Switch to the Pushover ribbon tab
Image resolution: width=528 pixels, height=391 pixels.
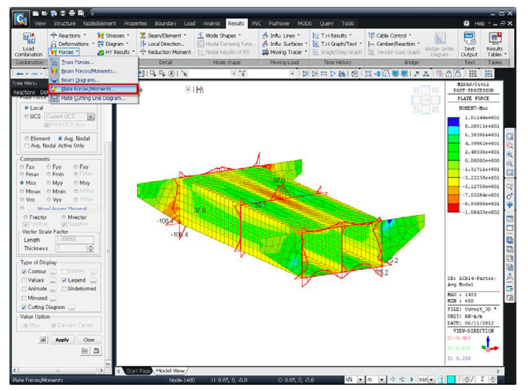(x=279, y=23)
